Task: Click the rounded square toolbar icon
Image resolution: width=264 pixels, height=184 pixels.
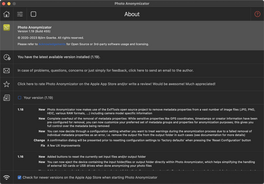Action: pyautogui.click(x=33, y=14)
